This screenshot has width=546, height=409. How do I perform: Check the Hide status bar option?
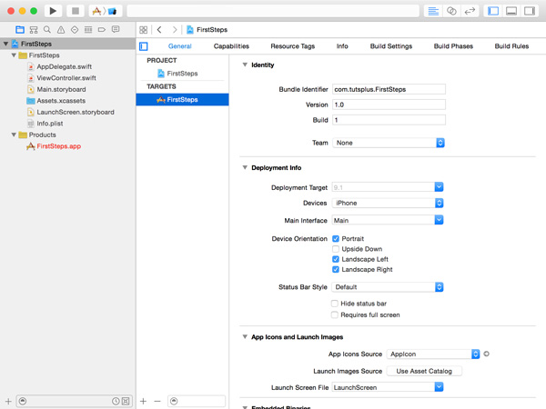pyautogui.click(x=336, y=304)
